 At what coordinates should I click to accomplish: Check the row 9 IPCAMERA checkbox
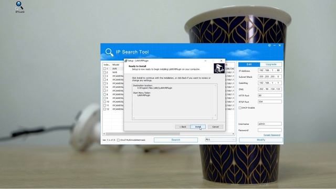pos(105,98)
